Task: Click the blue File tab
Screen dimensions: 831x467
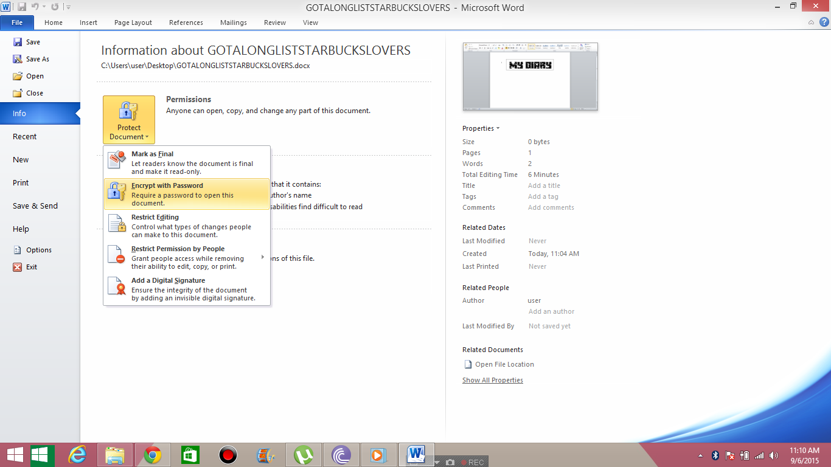Action: tap(17, 22)
